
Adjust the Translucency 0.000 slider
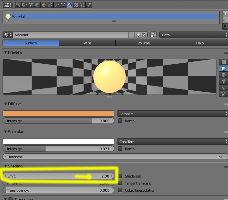point(58,190)
